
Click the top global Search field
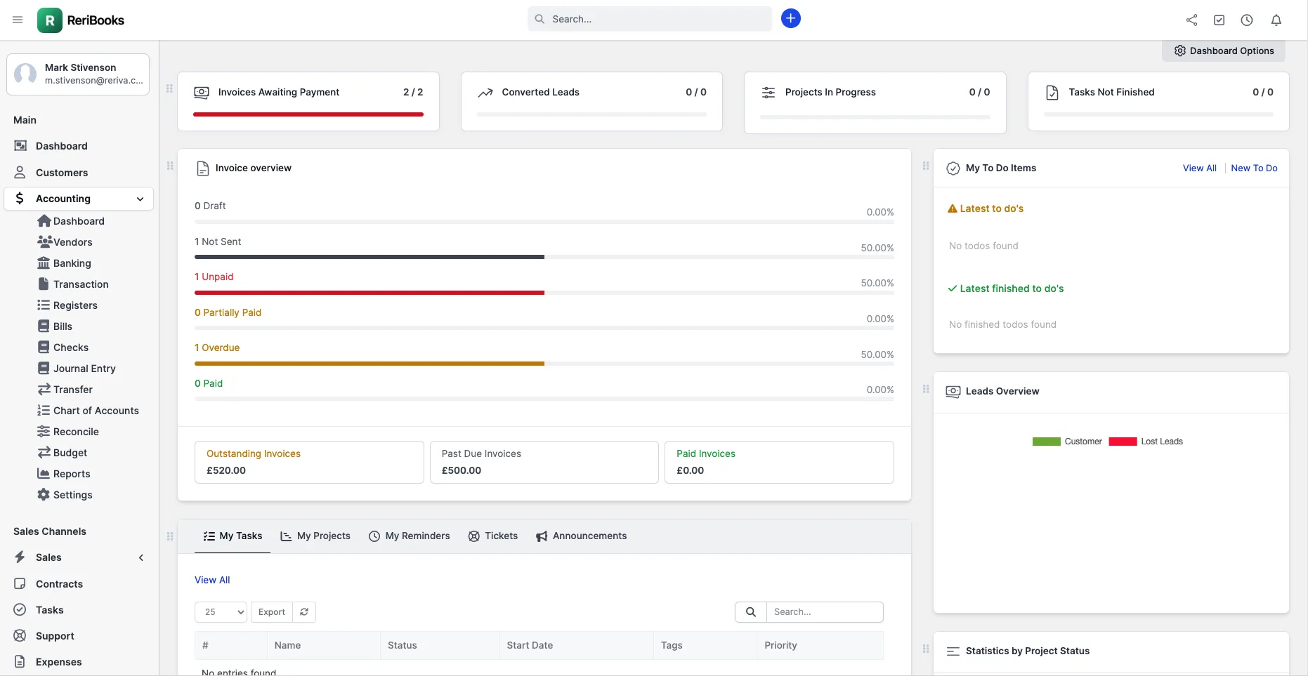tap(650, 19)
